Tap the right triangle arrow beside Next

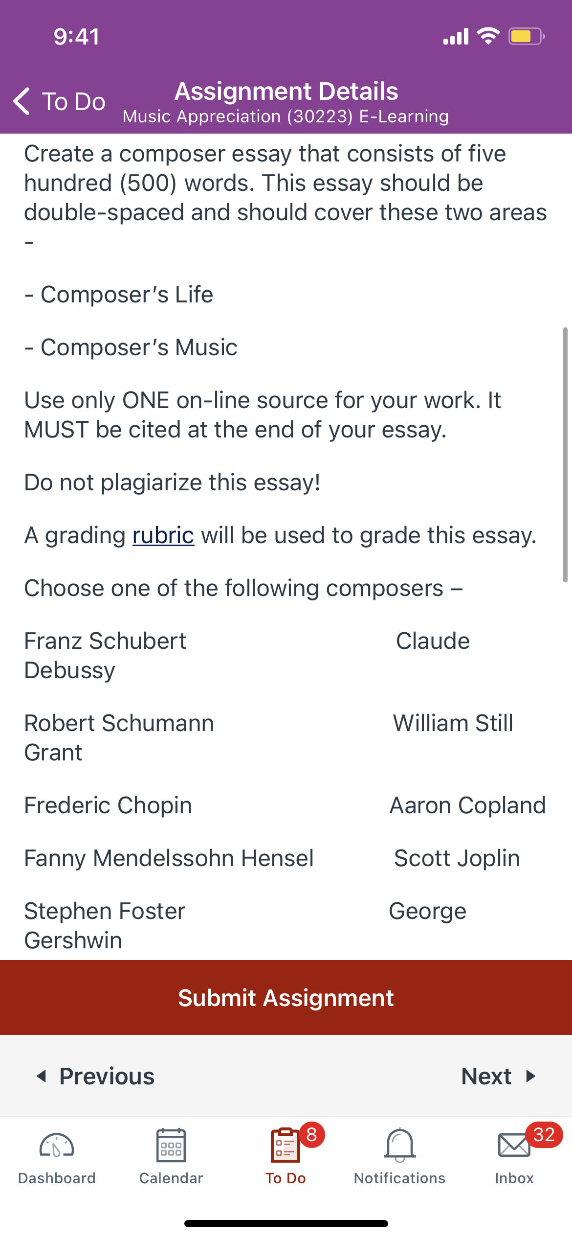tap(530, 1076)
